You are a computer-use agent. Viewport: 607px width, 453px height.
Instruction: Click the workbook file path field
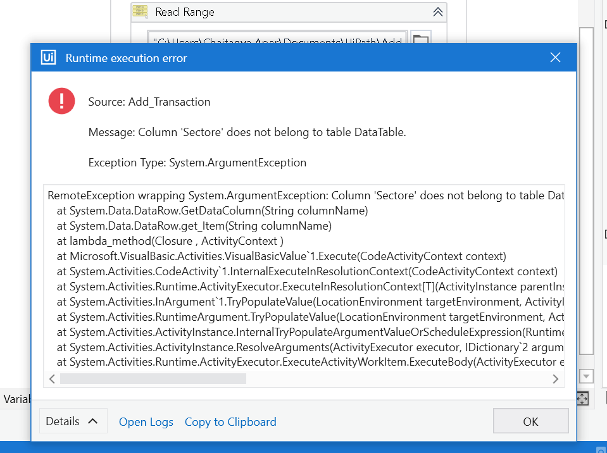point(277,39)
